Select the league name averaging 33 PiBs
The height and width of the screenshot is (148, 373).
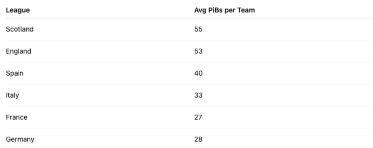[12, 95]
